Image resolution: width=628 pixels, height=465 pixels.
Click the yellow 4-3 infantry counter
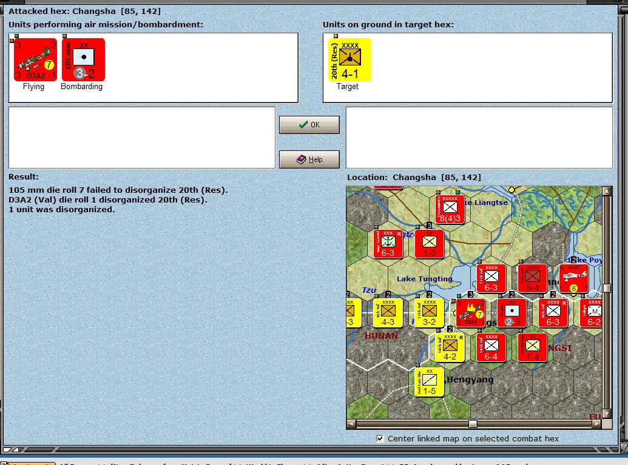point(388,313)
